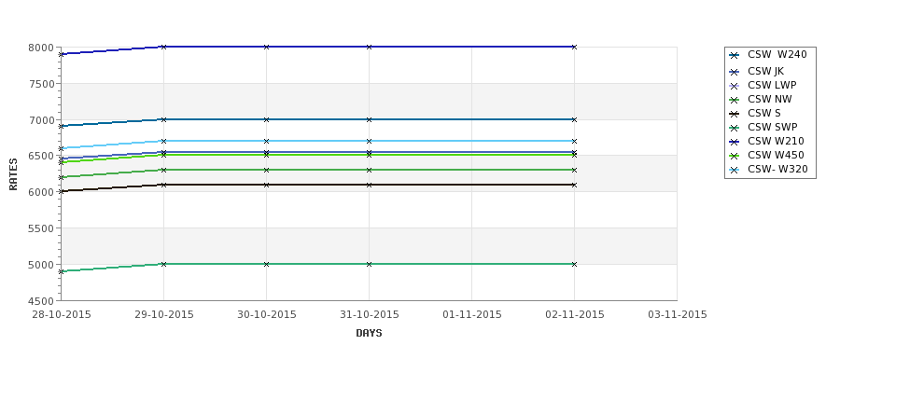Viewport: 910px width, 400px height.
Task: Click the CSW JK legend marker icon
Action: (735, 73)
